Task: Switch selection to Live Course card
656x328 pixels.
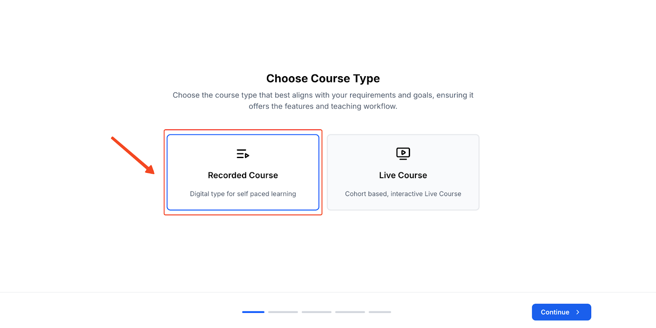Action: coord(403,172)
